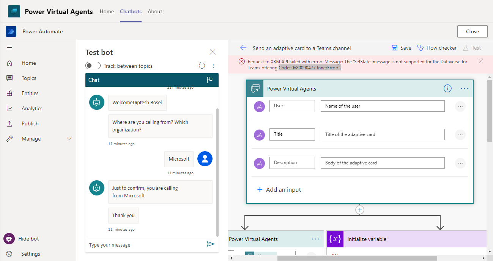
Task: Click the Close button
Action: (473, 31)
